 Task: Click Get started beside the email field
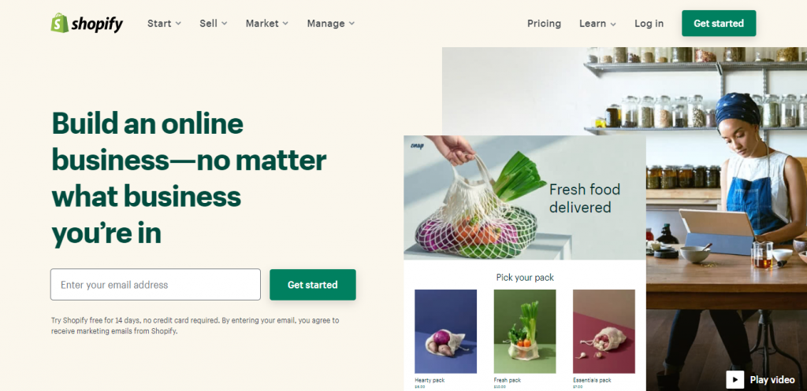[312, 285]
